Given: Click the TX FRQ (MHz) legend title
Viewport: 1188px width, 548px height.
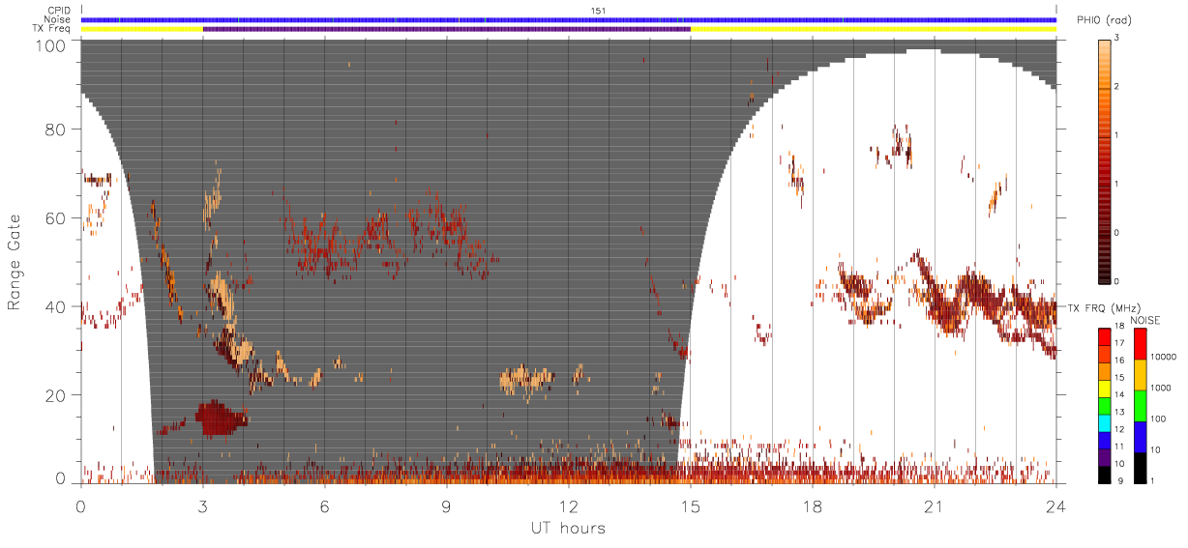Looking at the screenshot, I should pos(1103,307).
